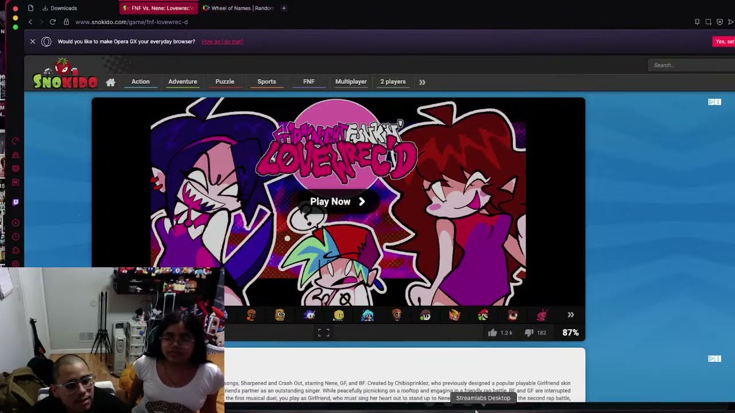Open the Snokido home page icon

(x=111, y=82)
